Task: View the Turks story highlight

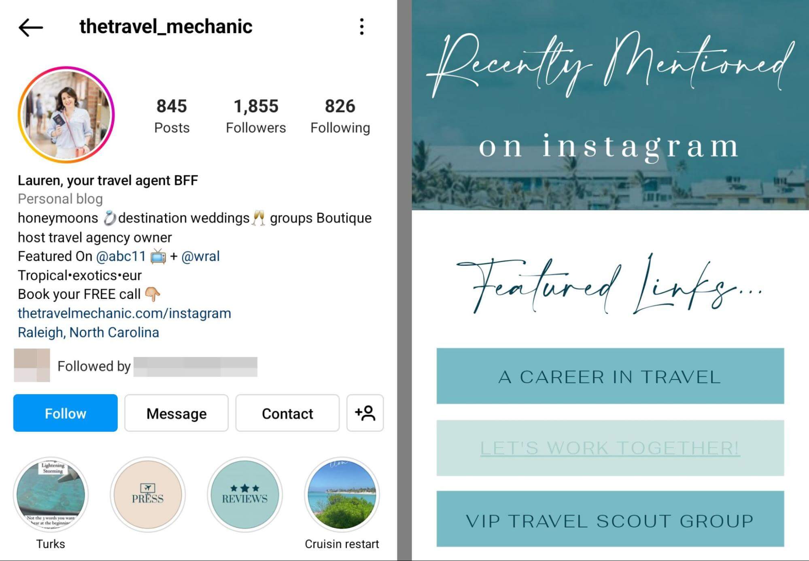Action: pyautogui.click(x=51, y=494)
